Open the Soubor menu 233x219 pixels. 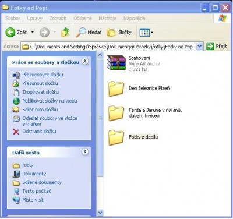[x=13, y=19]
